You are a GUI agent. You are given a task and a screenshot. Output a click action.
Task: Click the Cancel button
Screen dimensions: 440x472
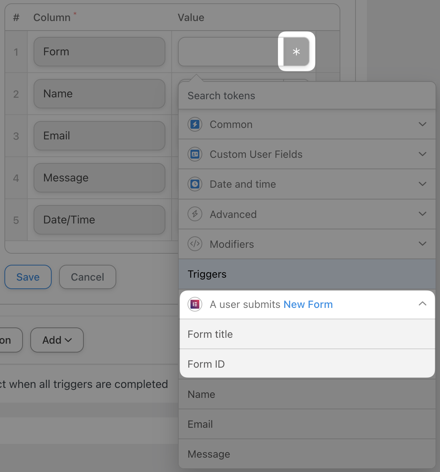pos(87,277)
